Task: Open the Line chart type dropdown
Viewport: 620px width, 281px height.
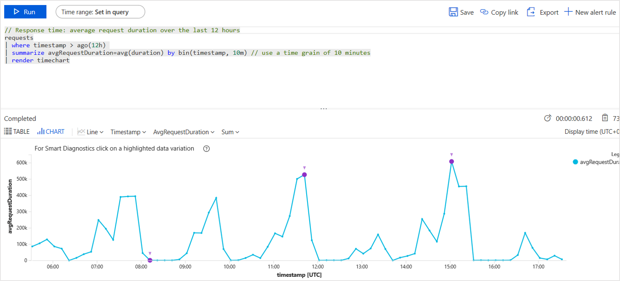Action: pos(91,132)
